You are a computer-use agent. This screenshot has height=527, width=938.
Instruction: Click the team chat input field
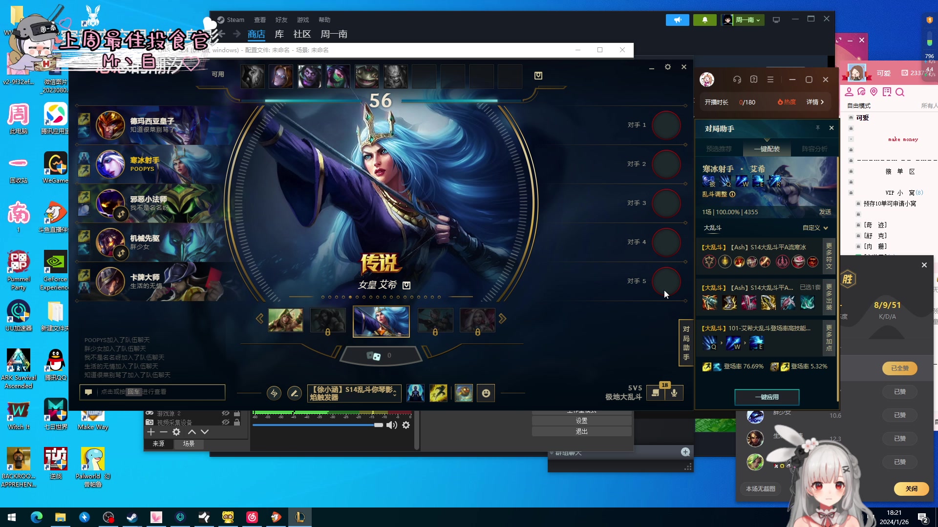[x=152, y=392]
